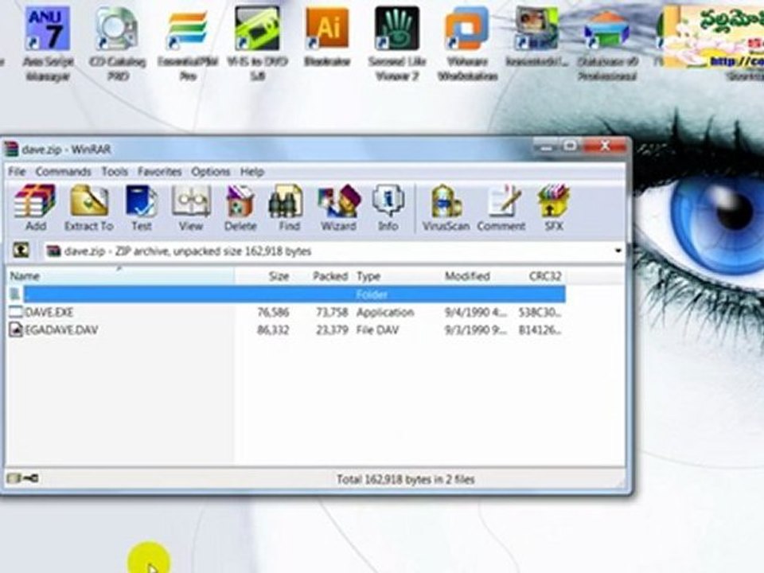
Task: Run VirusScan on the archive
Action: [x=446, y=208]
